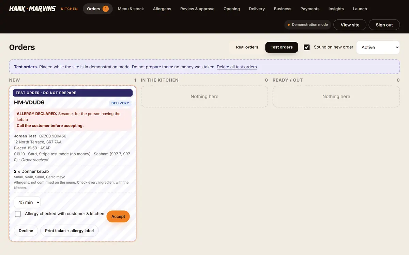The height and width of the screenshot is (255, 409).
Task: Click the Hank Marvins logo
Action: coord(32,8)
